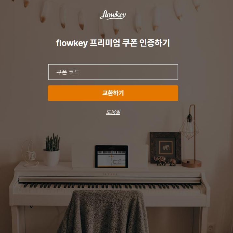Click the elephant figurines on the piano
The width and height of the screenshot is (233, 233).
(165, 161)
